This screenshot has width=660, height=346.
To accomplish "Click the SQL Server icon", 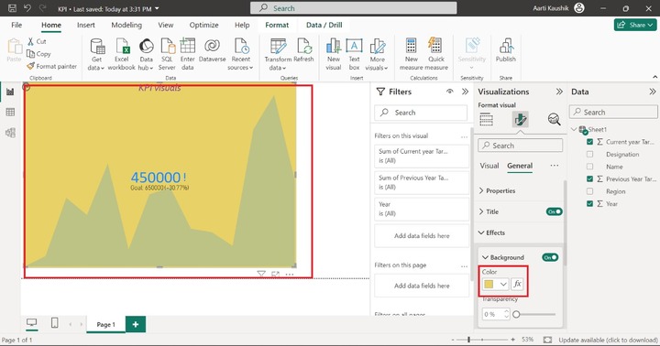I will (x=167, y=46).
